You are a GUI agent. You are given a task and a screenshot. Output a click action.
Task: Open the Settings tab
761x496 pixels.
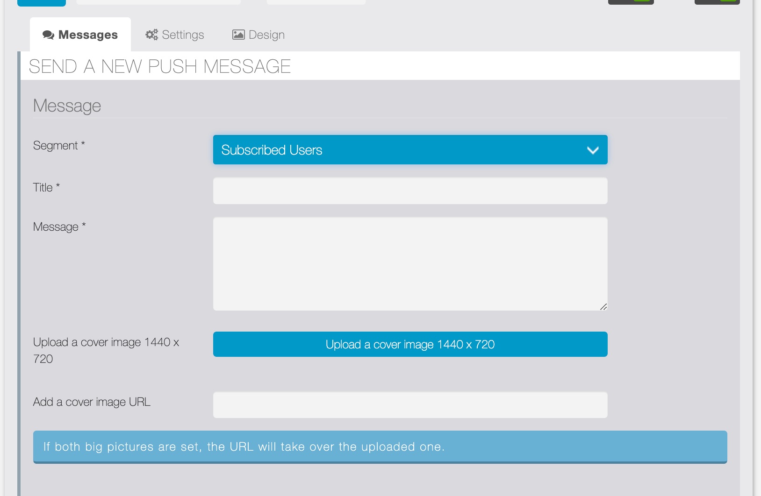click(x=175, y=35)
